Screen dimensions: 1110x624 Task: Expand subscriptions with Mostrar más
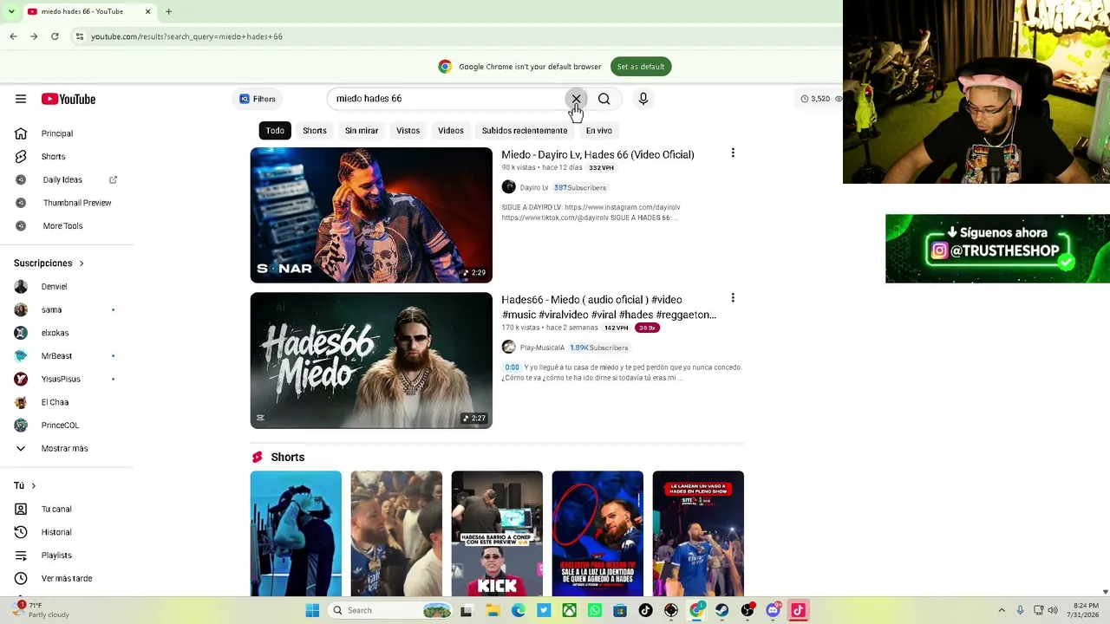tap(66, 448)
